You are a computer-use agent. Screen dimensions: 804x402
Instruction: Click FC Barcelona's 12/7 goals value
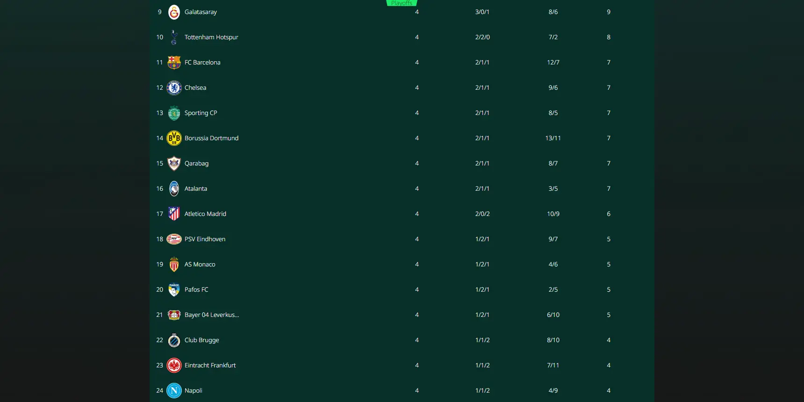(553, 63)
